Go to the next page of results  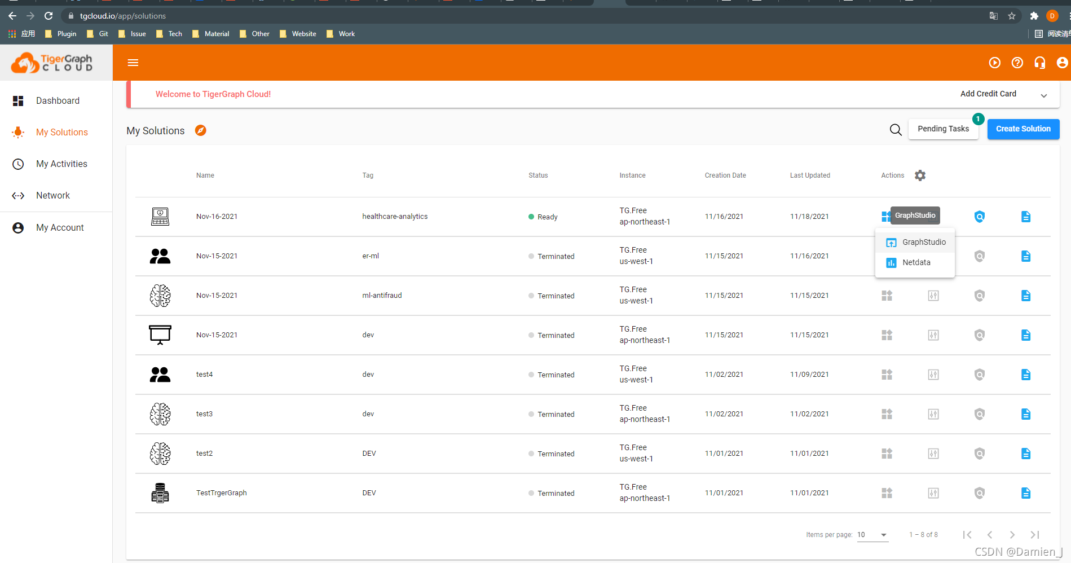coord(1012,535)
